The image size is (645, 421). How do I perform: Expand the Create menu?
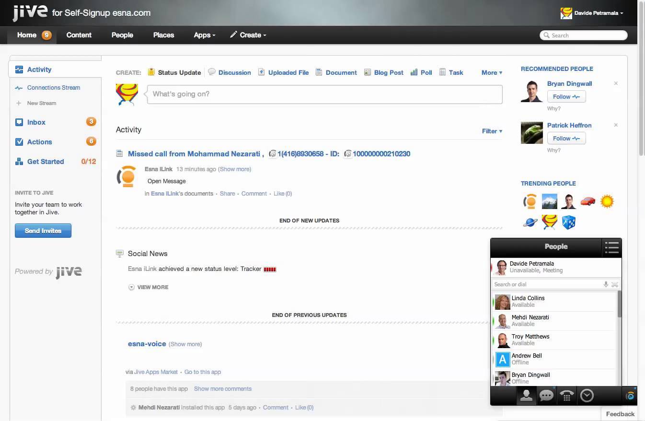248,35
